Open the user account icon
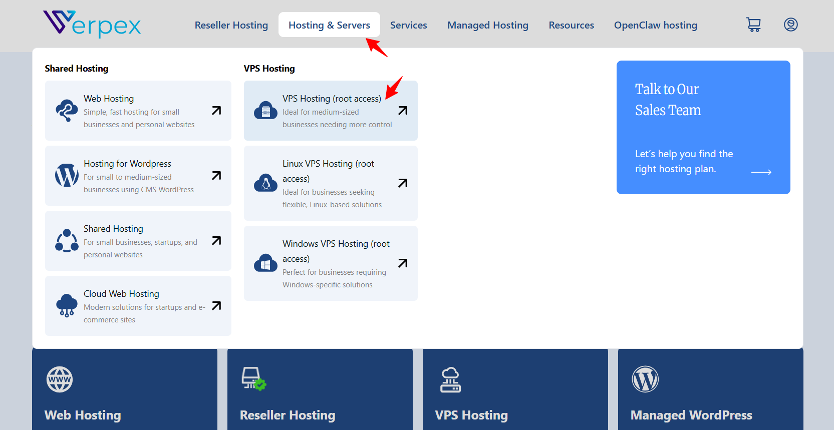The height and width of the screenshot is (430, 834). (x=791, y=25)
